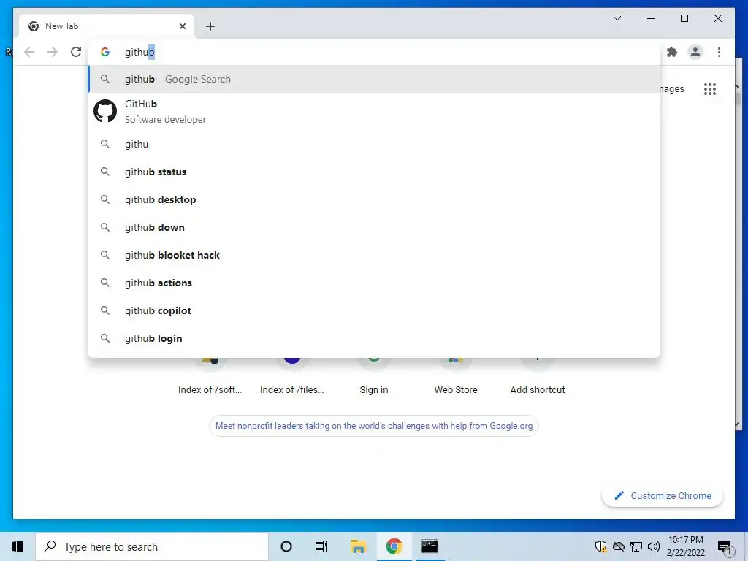Viewport: 748px width, 561px height.
Task: Open the clock showing 10:17 PM
Action: pos(685,546)
